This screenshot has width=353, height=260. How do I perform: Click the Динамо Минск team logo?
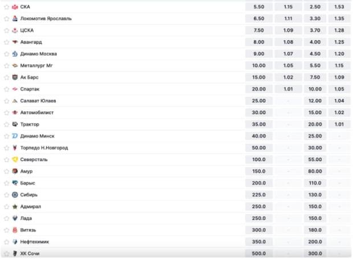coord(15,136)
